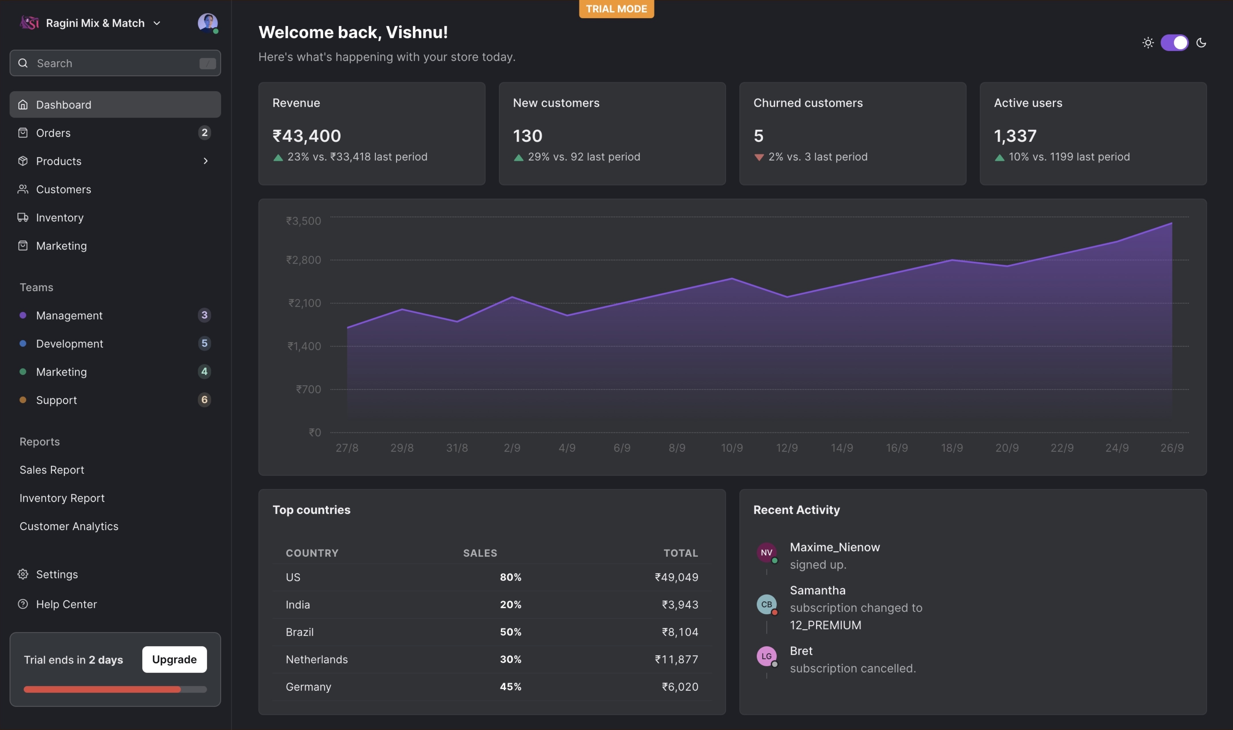The height and width of the screenshot is (730, 1233).
Task: Click the Marketing team badge 4
Action: click(204, 371)
